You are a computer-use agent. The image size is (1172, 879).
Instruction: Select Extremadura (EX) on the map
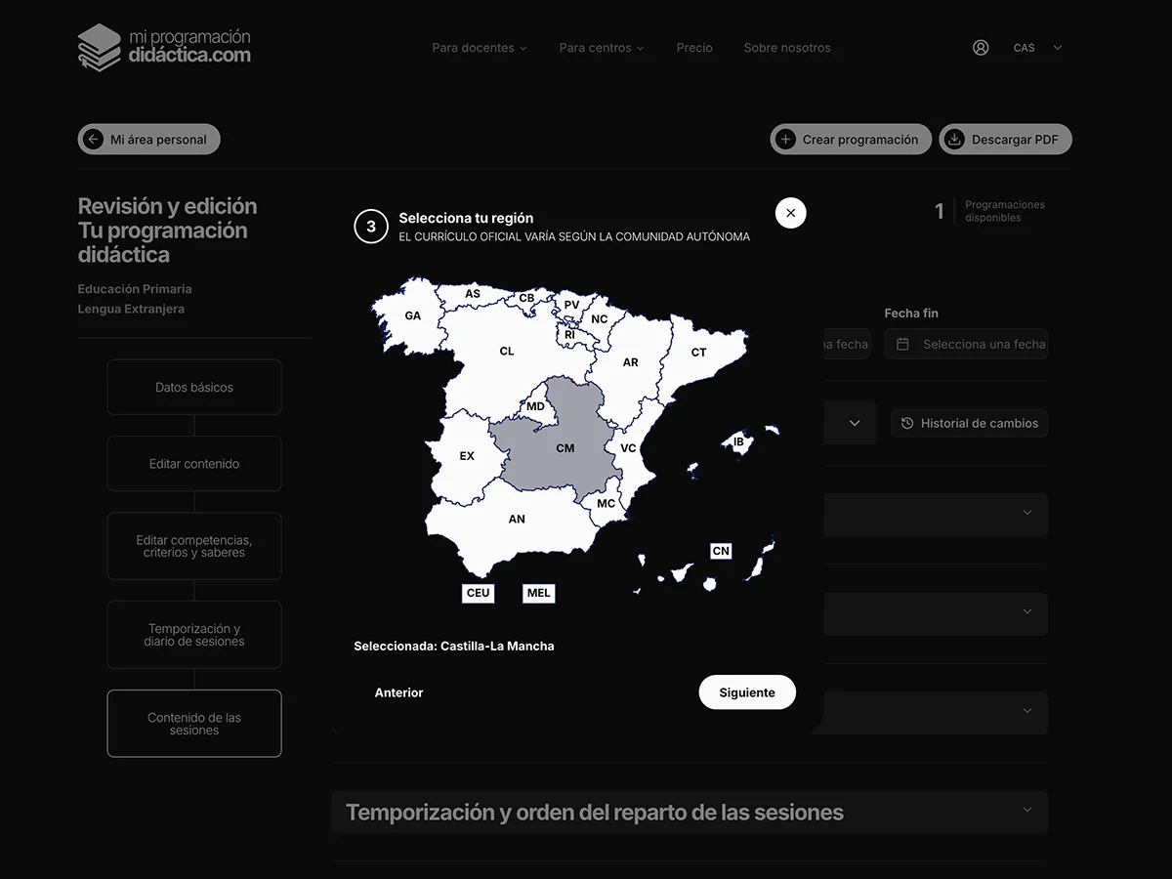[467, 455]
